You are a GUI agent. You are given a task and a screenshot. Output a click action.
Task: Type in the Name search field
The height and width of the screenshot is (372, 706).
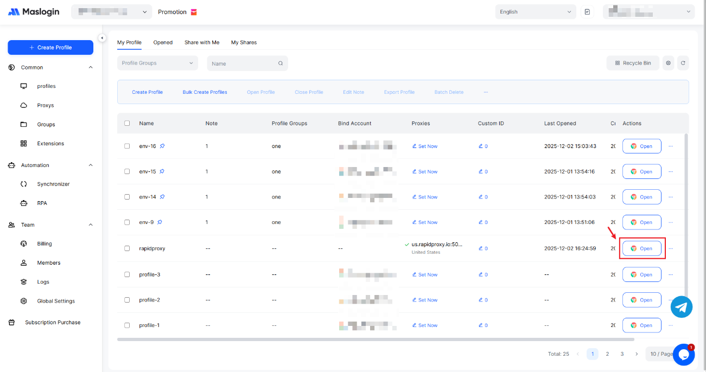coord(243,63)
